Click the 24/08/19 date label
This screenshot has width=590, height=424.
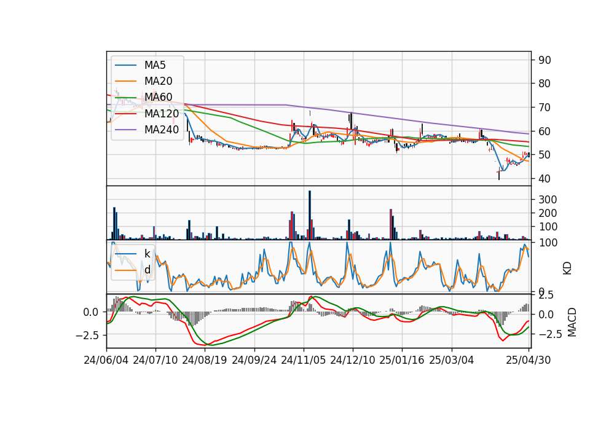[205, 360]
